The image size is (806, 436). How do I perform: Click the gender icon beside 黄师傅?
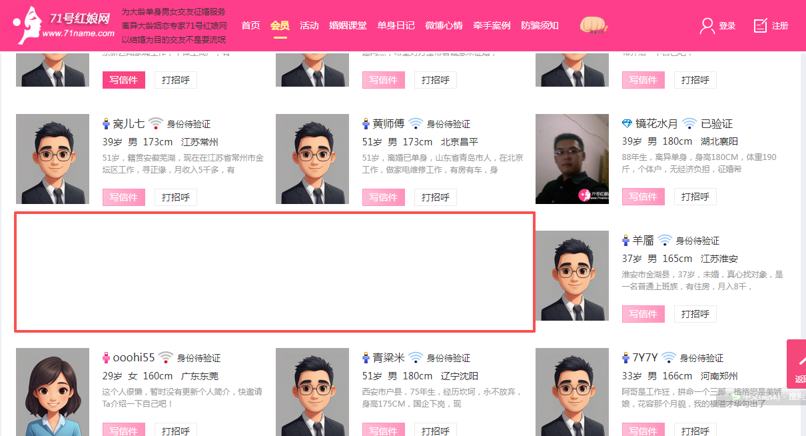366,124
